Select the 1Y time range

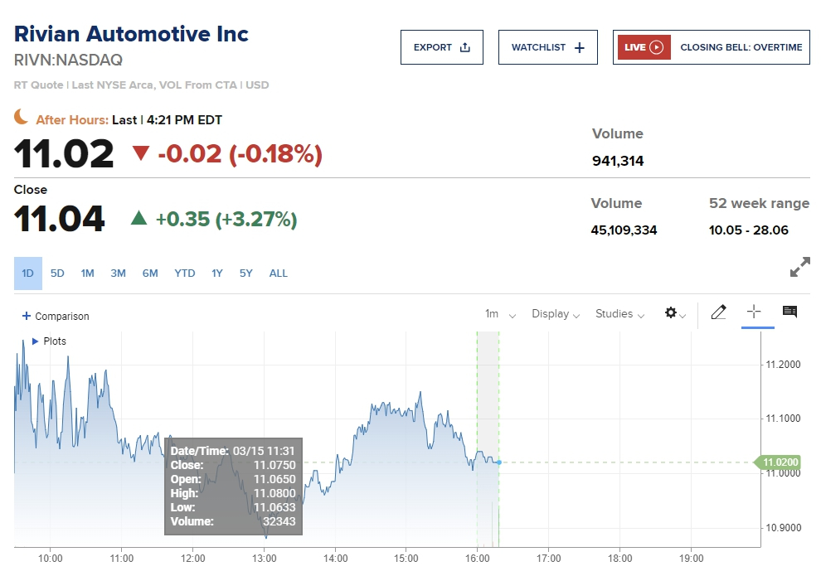pyautogui.click(x=217, y=273)
